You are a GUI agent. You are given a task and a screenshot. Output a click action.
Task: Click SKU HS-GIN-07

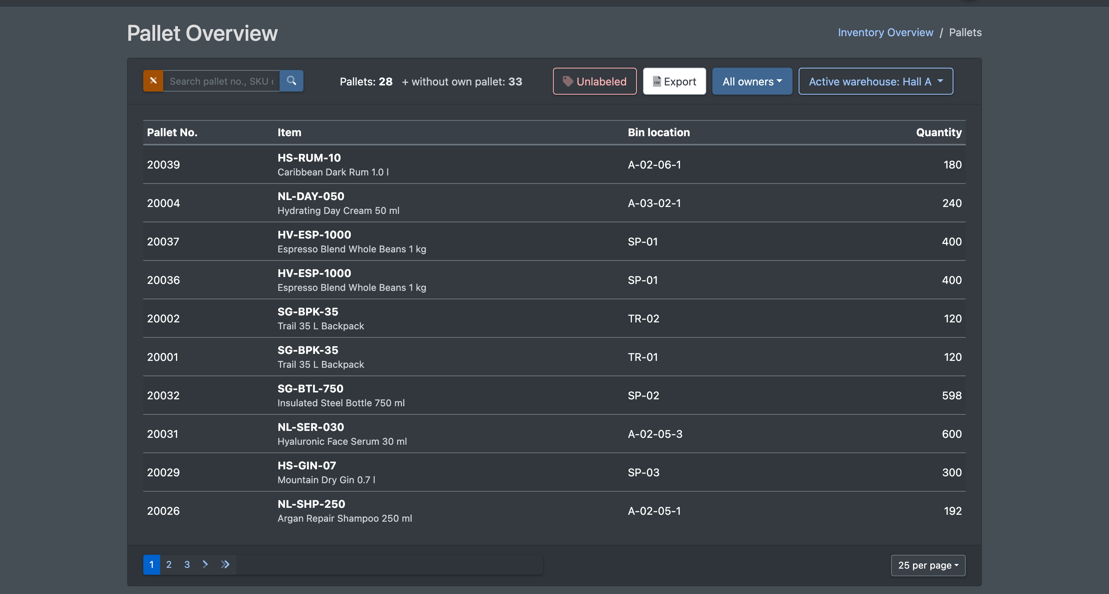tap(307, 466)
